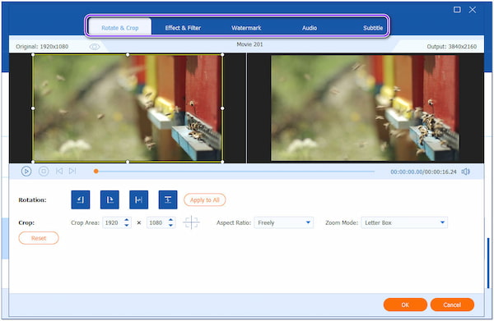This screenshot has width=494, height=321.
Task: Rotate video left 90 degrees
Action: click(81, 199)
